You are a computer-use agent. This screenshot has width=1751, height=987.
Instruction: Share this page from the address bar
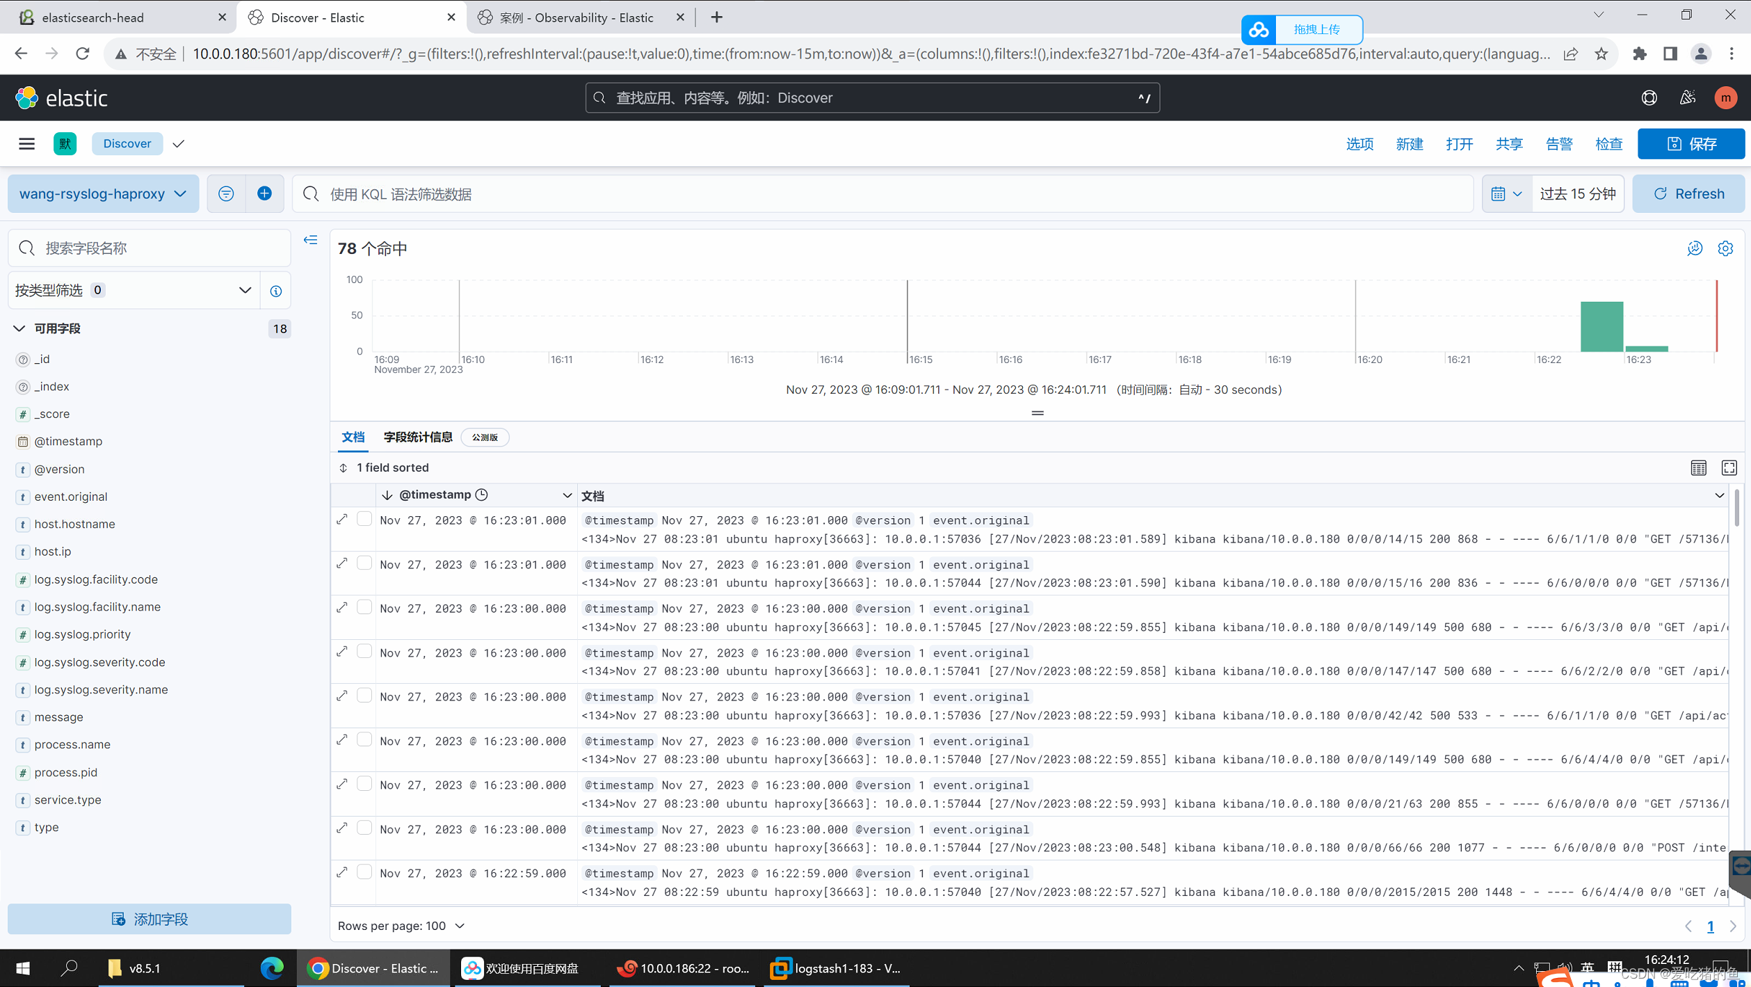(x=1571, y=54)
